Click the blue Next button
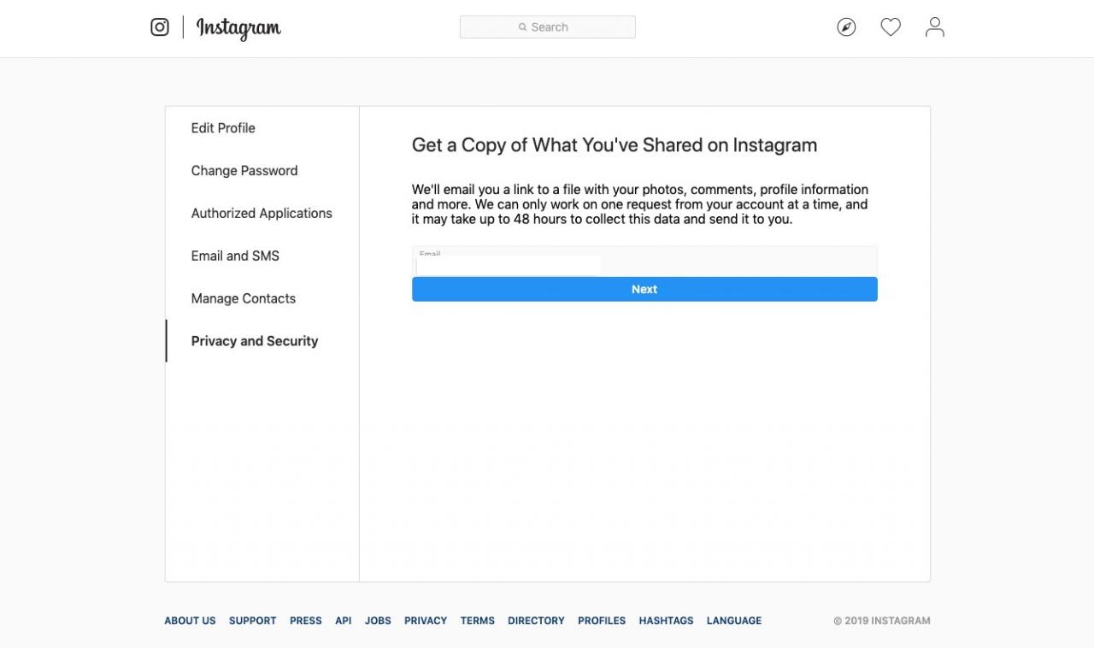Image resolution: width=1094 pixels, height=648 pixels. [644, 289]
